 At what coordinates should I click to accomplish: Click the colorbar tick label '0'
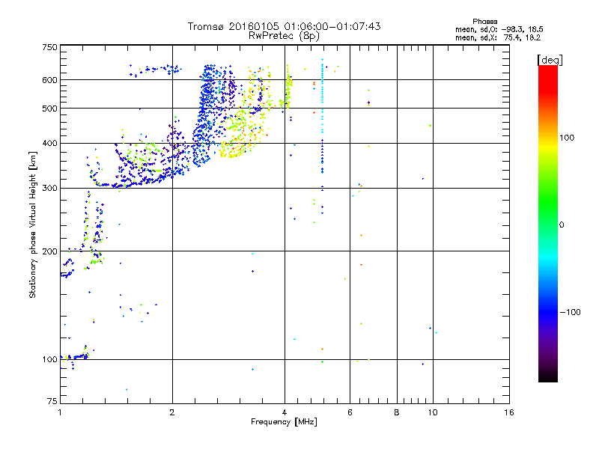pos(562,225)
